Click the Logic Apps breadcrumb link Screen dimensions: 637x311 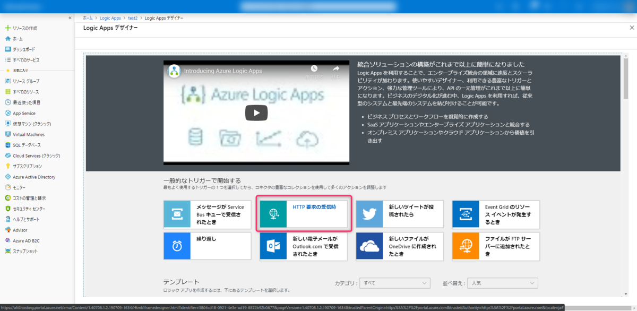pos(110,18)
